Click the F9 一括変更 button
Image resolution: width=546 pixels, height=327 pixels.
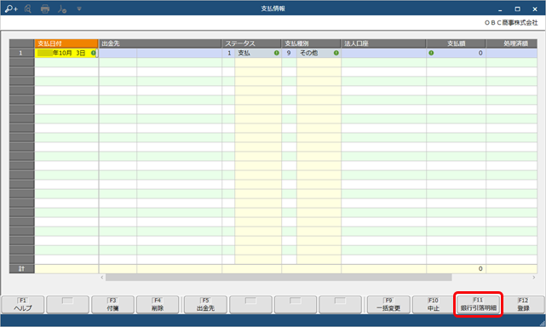(388, 305)
